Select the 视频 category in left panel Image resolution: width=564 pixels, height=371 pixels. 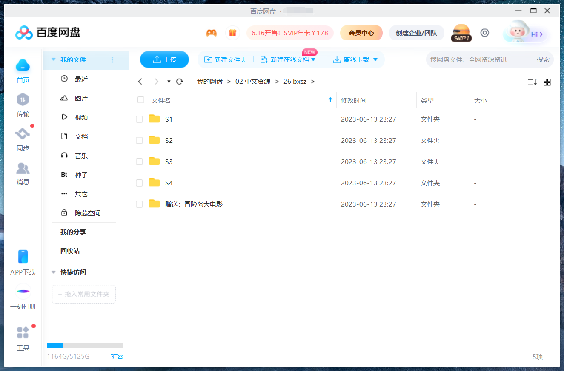coord(81,117)
